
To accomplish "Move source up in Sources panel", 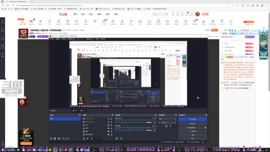I will [x=96, y=138].
